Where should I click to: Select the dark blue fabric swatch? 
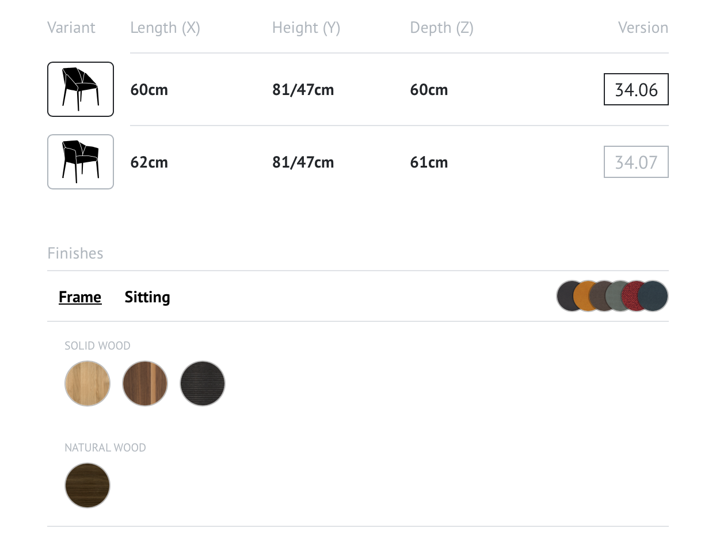653,296
